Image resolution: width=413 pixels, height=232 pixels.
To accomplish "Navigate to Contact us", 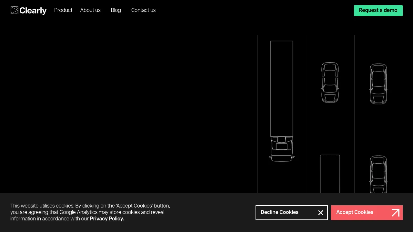I will tap(143, 10).
